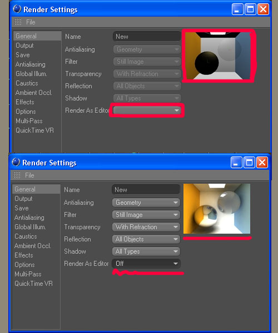Select Caustics in upper window sidebar
The width and height of the screenshot is (278, 333).
[x=27, y=83]
